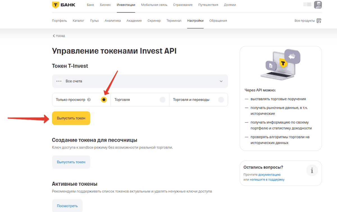Switch to the Каталог tab
The image size is (337, 212).
[x=78, y=21]
